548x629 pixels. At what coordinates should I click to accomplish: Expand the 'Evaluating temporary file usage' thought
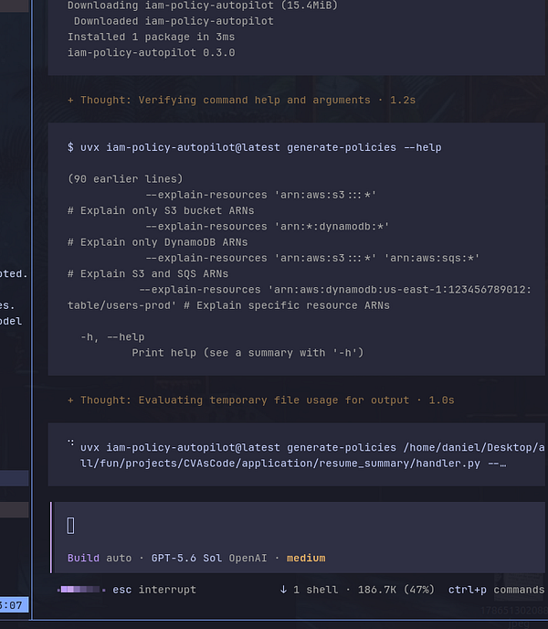click(x=260, y=400)
